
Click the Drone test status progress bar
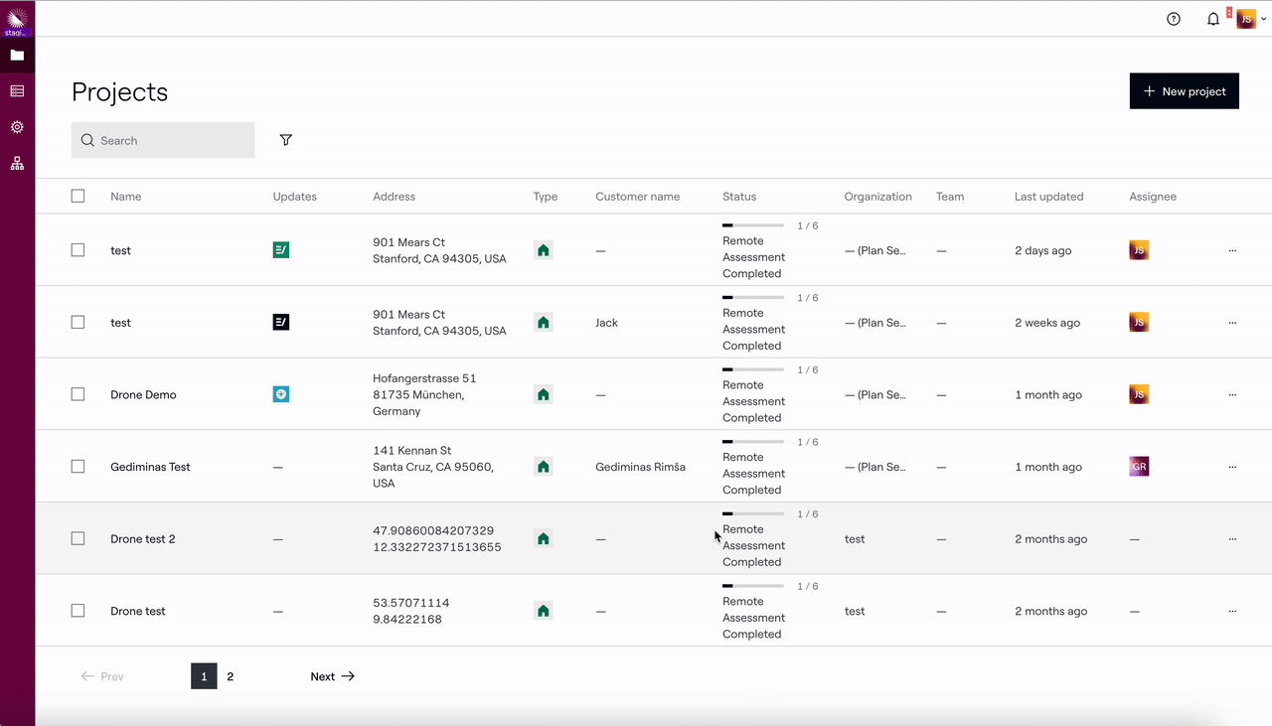(752, 586)
